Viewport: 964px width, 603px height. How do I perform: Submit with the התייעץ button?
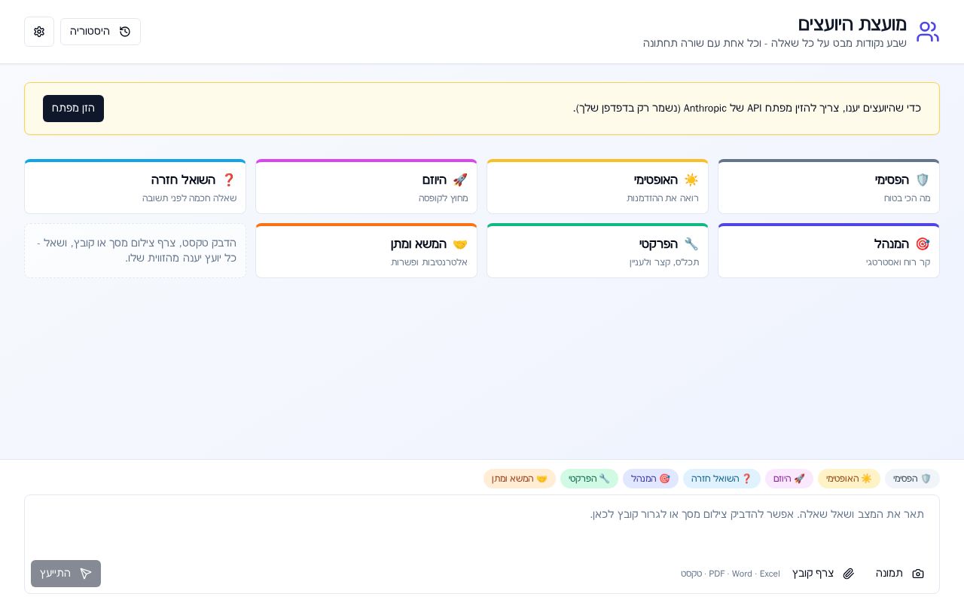(x=66, y=574)
